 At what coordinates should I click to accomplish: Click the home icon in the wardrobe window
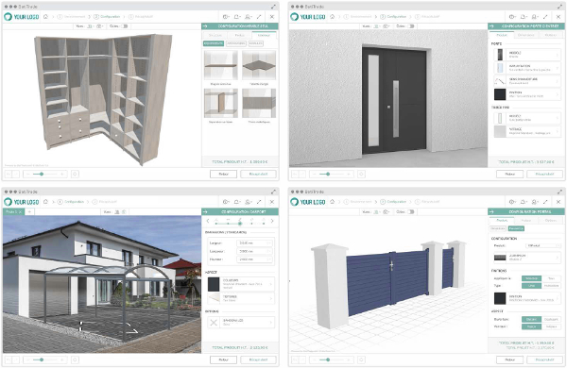tap(45, 17)
